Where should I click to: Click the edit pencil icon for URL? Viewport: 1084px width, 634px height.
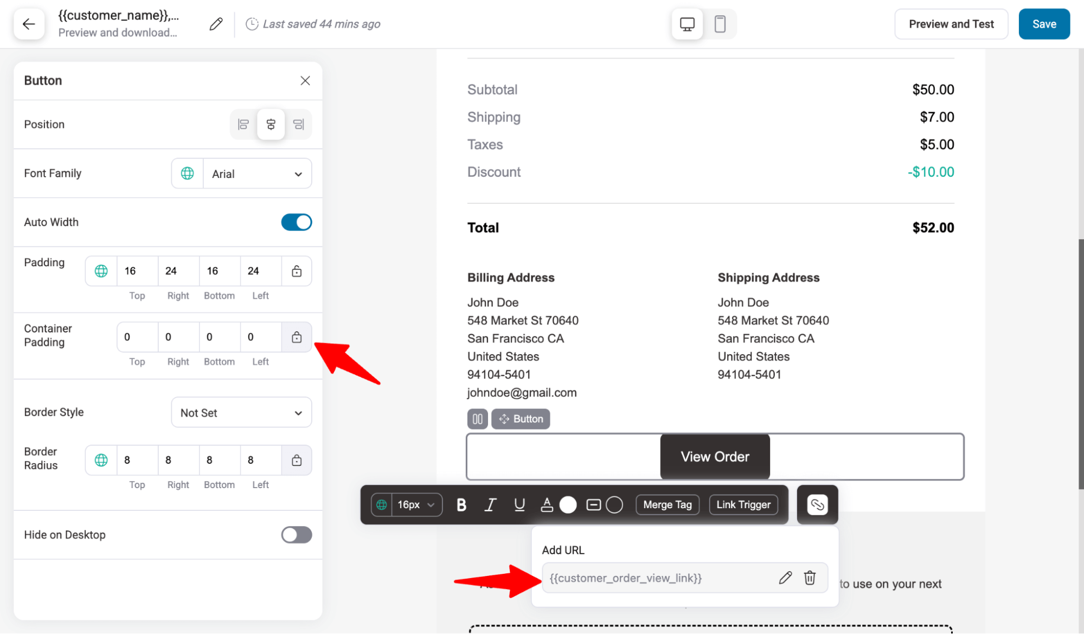click(785, 578)
